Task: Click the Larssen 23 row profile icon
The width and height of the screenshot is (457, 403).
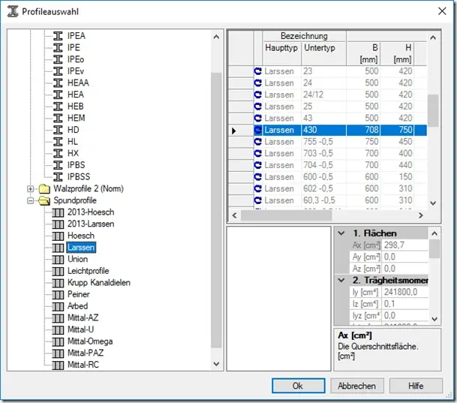Action: pyautogui.click(x=258, y=71)
